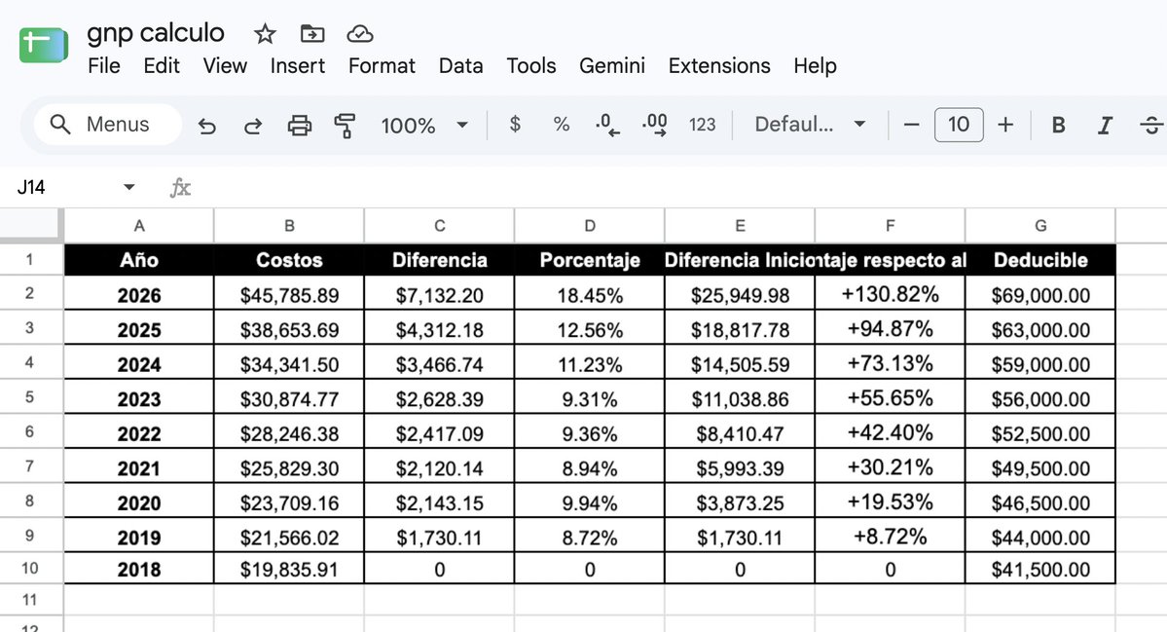Click the formula bar fx icon
Screen dimensions: 1167x632
[180, 187]
